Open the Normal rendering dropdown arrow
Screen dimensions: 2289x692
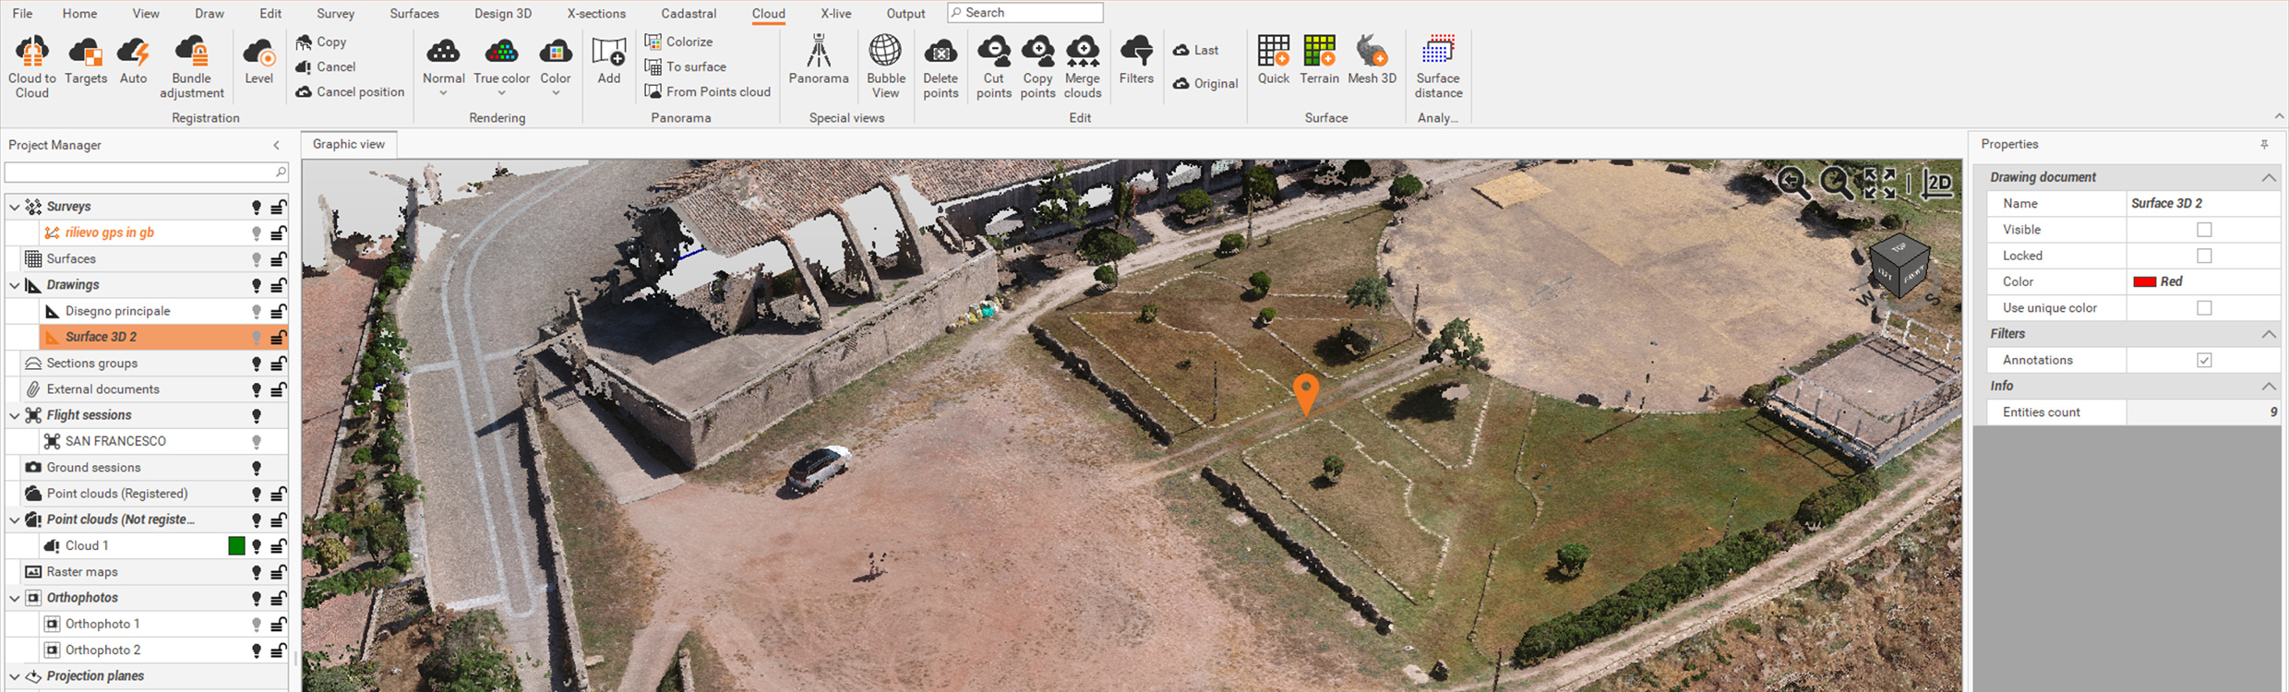tap(443, 93)
